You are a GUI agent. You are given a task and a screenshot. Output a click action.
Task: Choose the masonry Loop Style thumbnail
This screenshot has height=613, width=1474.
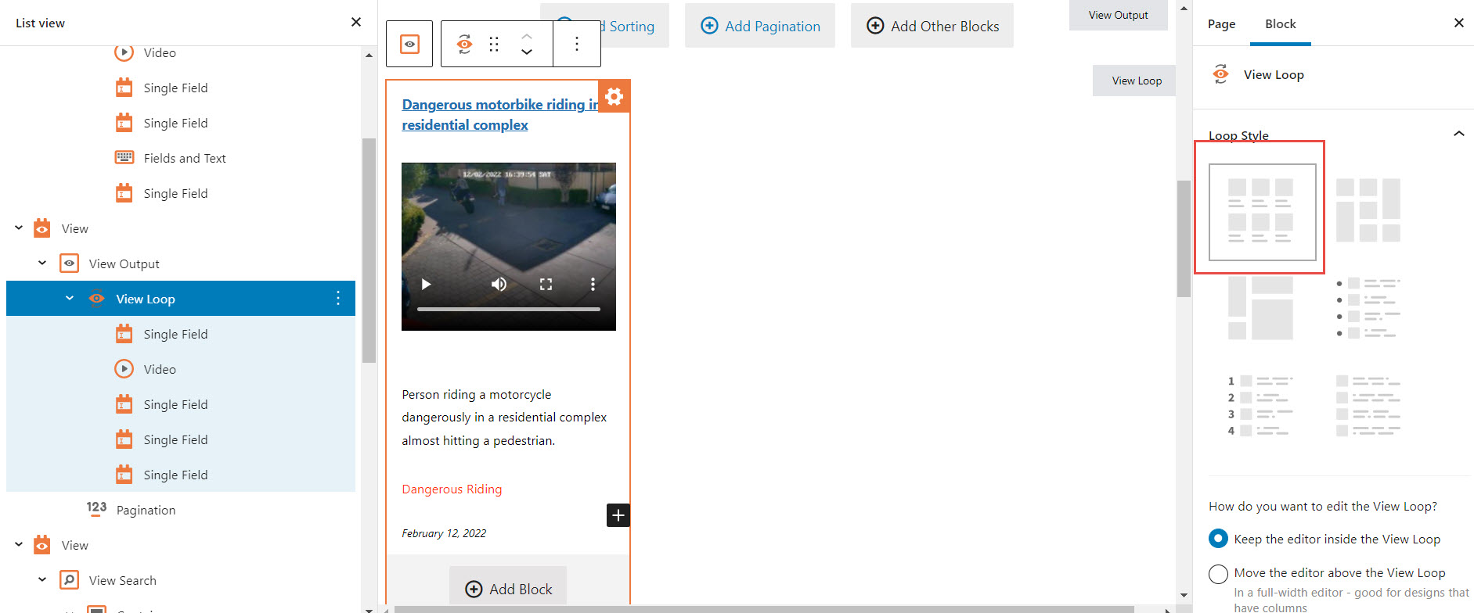point(1368,210)
